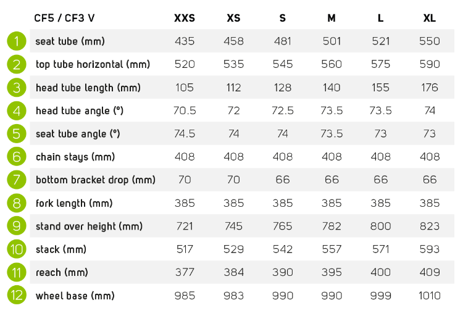
Task: Click the green number 1 circle icon
Action: point(17,41)
